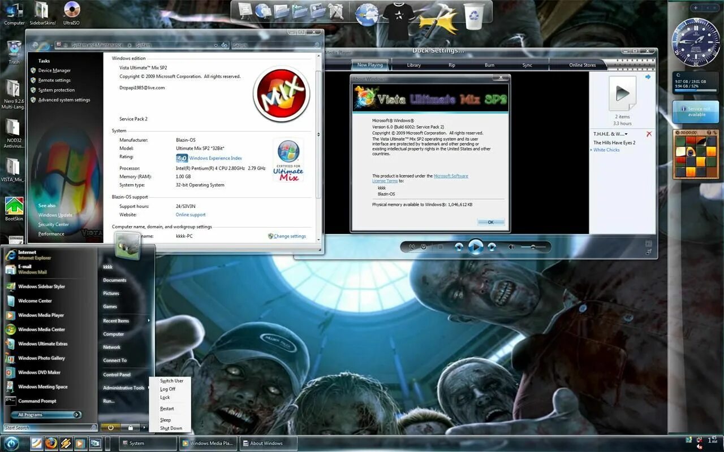Open the Now Playing tab
The height and width of the screenshot is (452, 724).
tap(370, 65)
